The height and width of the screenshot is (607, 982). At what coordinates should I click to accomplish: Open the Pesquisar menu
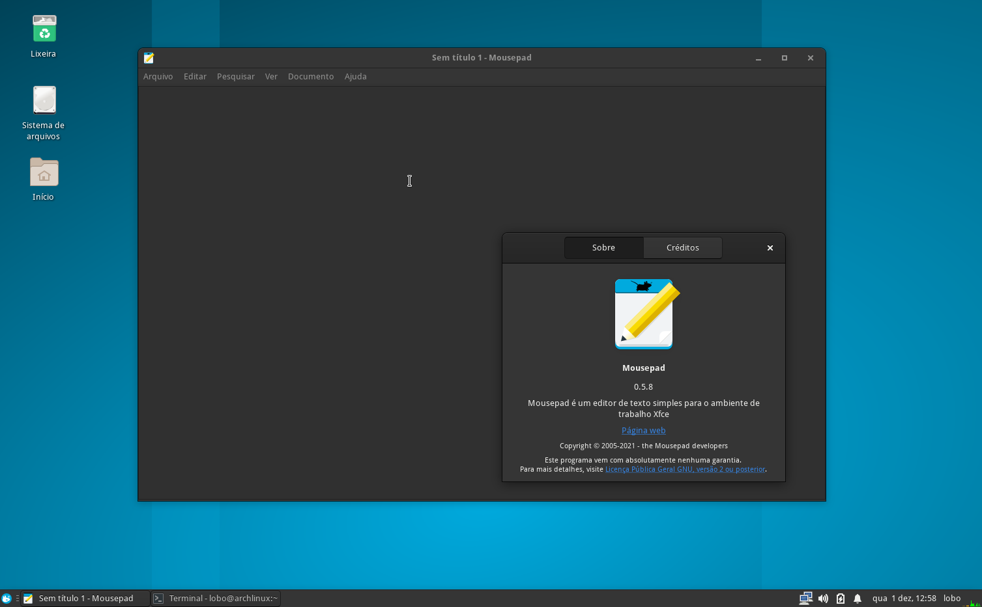(235, 76)
